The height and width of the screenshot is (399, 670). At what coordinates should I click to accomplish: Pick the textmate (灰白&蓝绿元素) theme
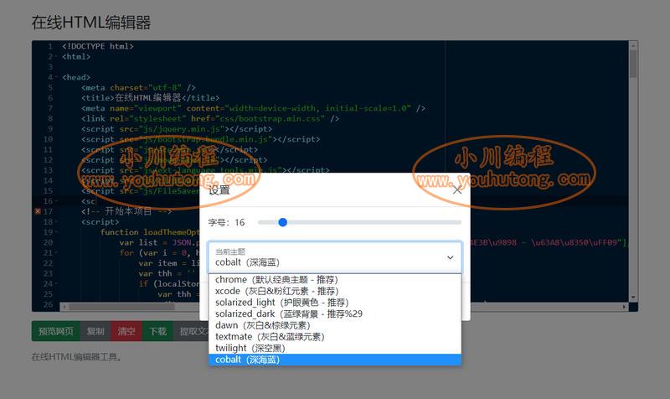[334, 337]
